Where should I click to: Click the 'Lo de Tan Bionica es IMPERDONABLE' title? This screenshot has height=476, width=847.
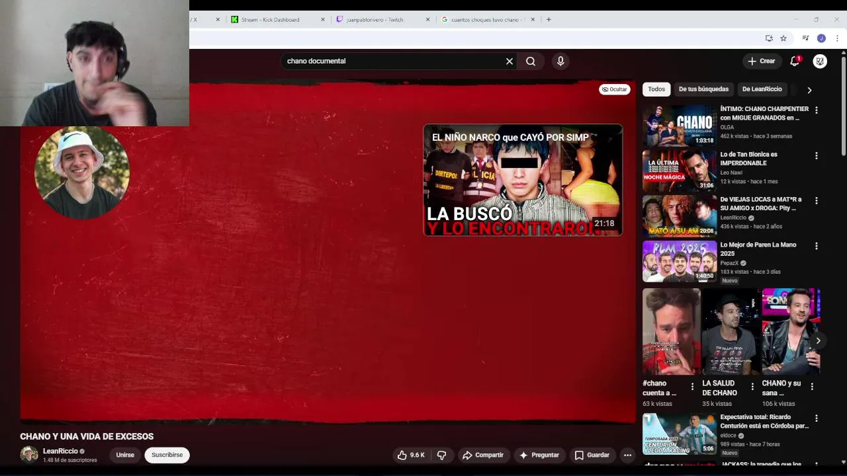(x=749, y=159)
